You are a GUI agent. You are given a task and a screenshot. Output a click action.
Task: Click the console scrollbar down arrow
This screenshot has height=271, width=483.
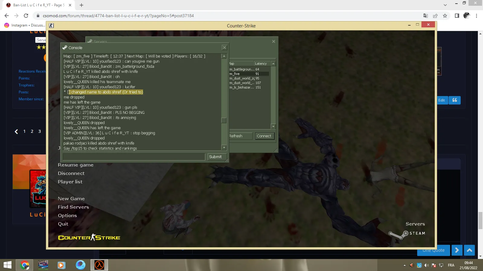tap(224, 148)
